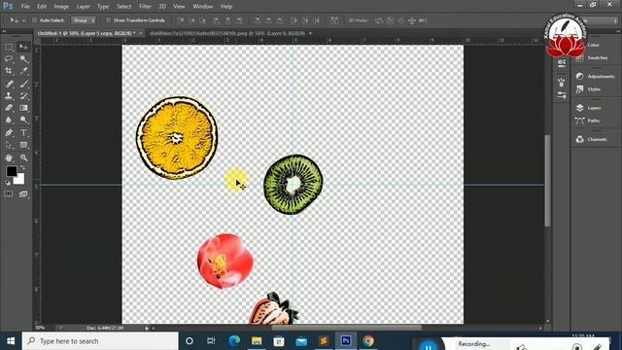Open the Styles panel

[593, 89]
